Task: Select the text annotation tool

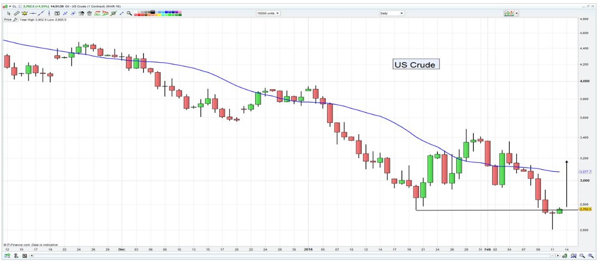Action: 57,13
